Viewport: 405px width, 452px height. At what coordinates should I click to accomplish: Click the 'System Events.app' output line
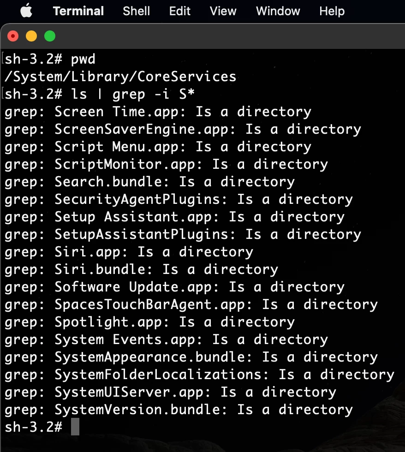[x=167, y=340]
